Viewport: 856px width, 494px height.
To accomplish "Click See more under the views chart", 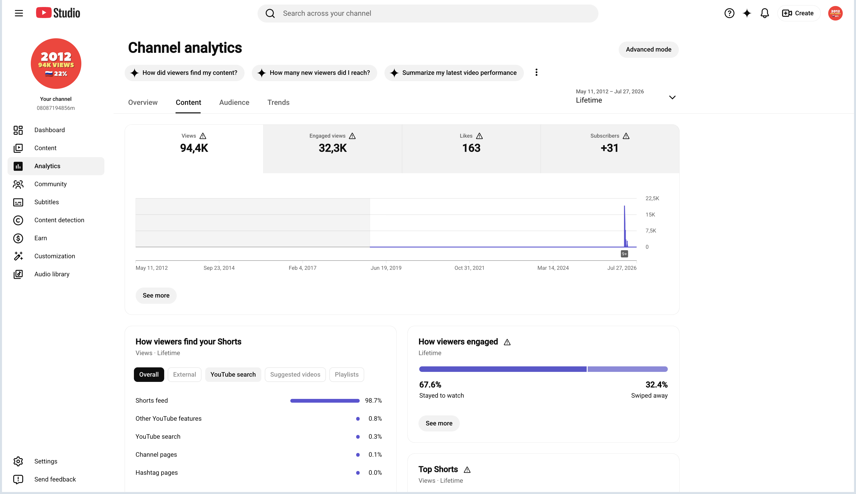I will tap(156, 296).
